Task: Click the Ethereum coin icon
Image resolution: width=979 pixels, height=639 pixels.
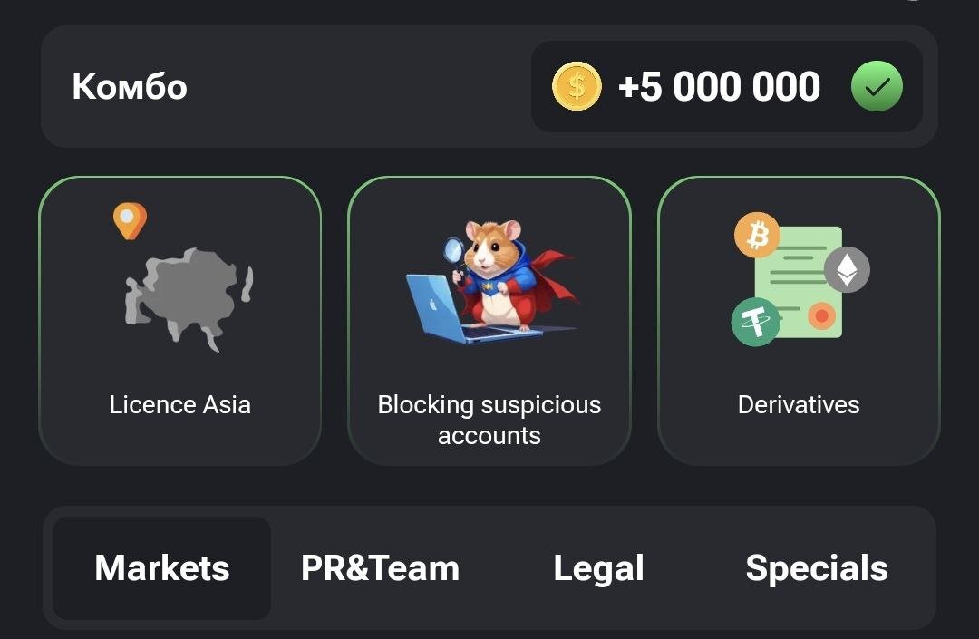Action: coord(847,269)
